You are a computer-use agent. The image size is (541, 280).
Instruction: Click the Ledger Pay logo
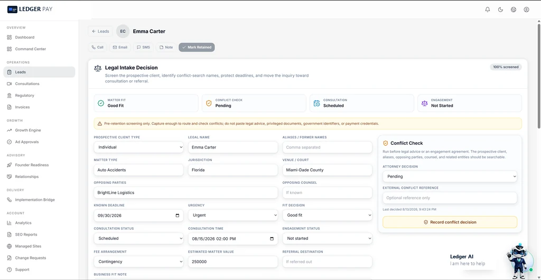coord(30,10)
